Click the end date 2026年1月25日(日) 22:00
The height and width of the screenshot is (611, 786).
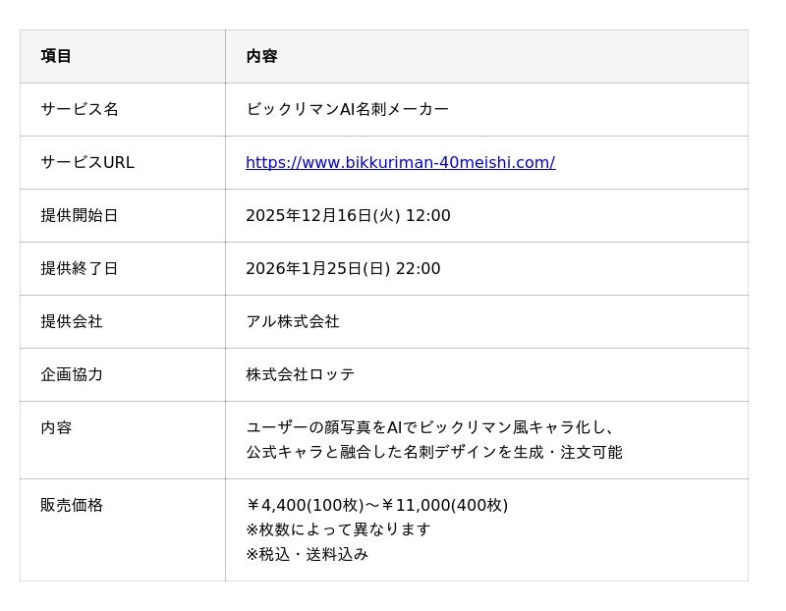point(343,268)
